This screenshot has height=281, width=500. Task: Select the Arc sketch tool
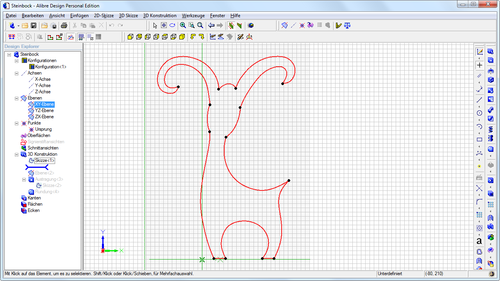tap(479, 126)
